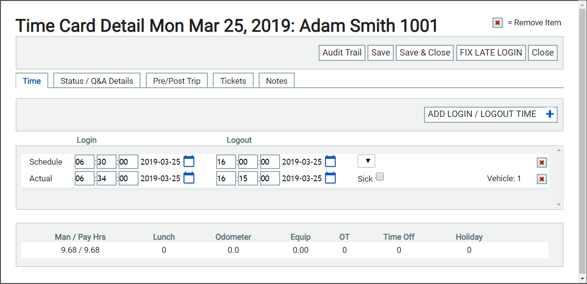The height and width of the screenshot is (284, 587).
Task: Remove the Actual row item
Action: point(542,179)
